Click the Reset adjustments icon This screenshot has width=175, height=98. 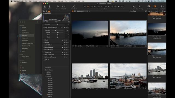(58, 7)
